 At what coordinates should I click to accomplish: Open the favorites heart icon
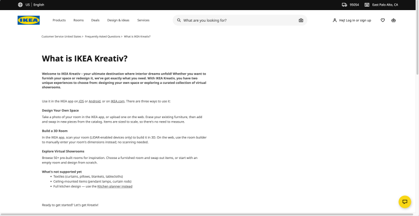[383, 20]
